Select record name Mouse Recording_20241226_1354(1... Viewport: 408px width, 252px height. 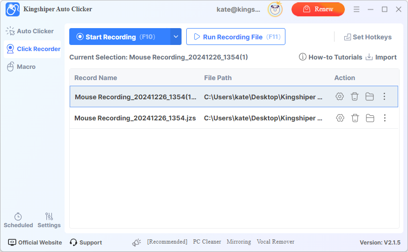coord(136,97)
